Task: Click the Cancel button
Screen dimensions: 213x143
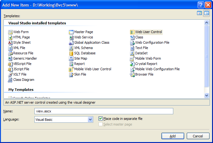Action: 198,136
